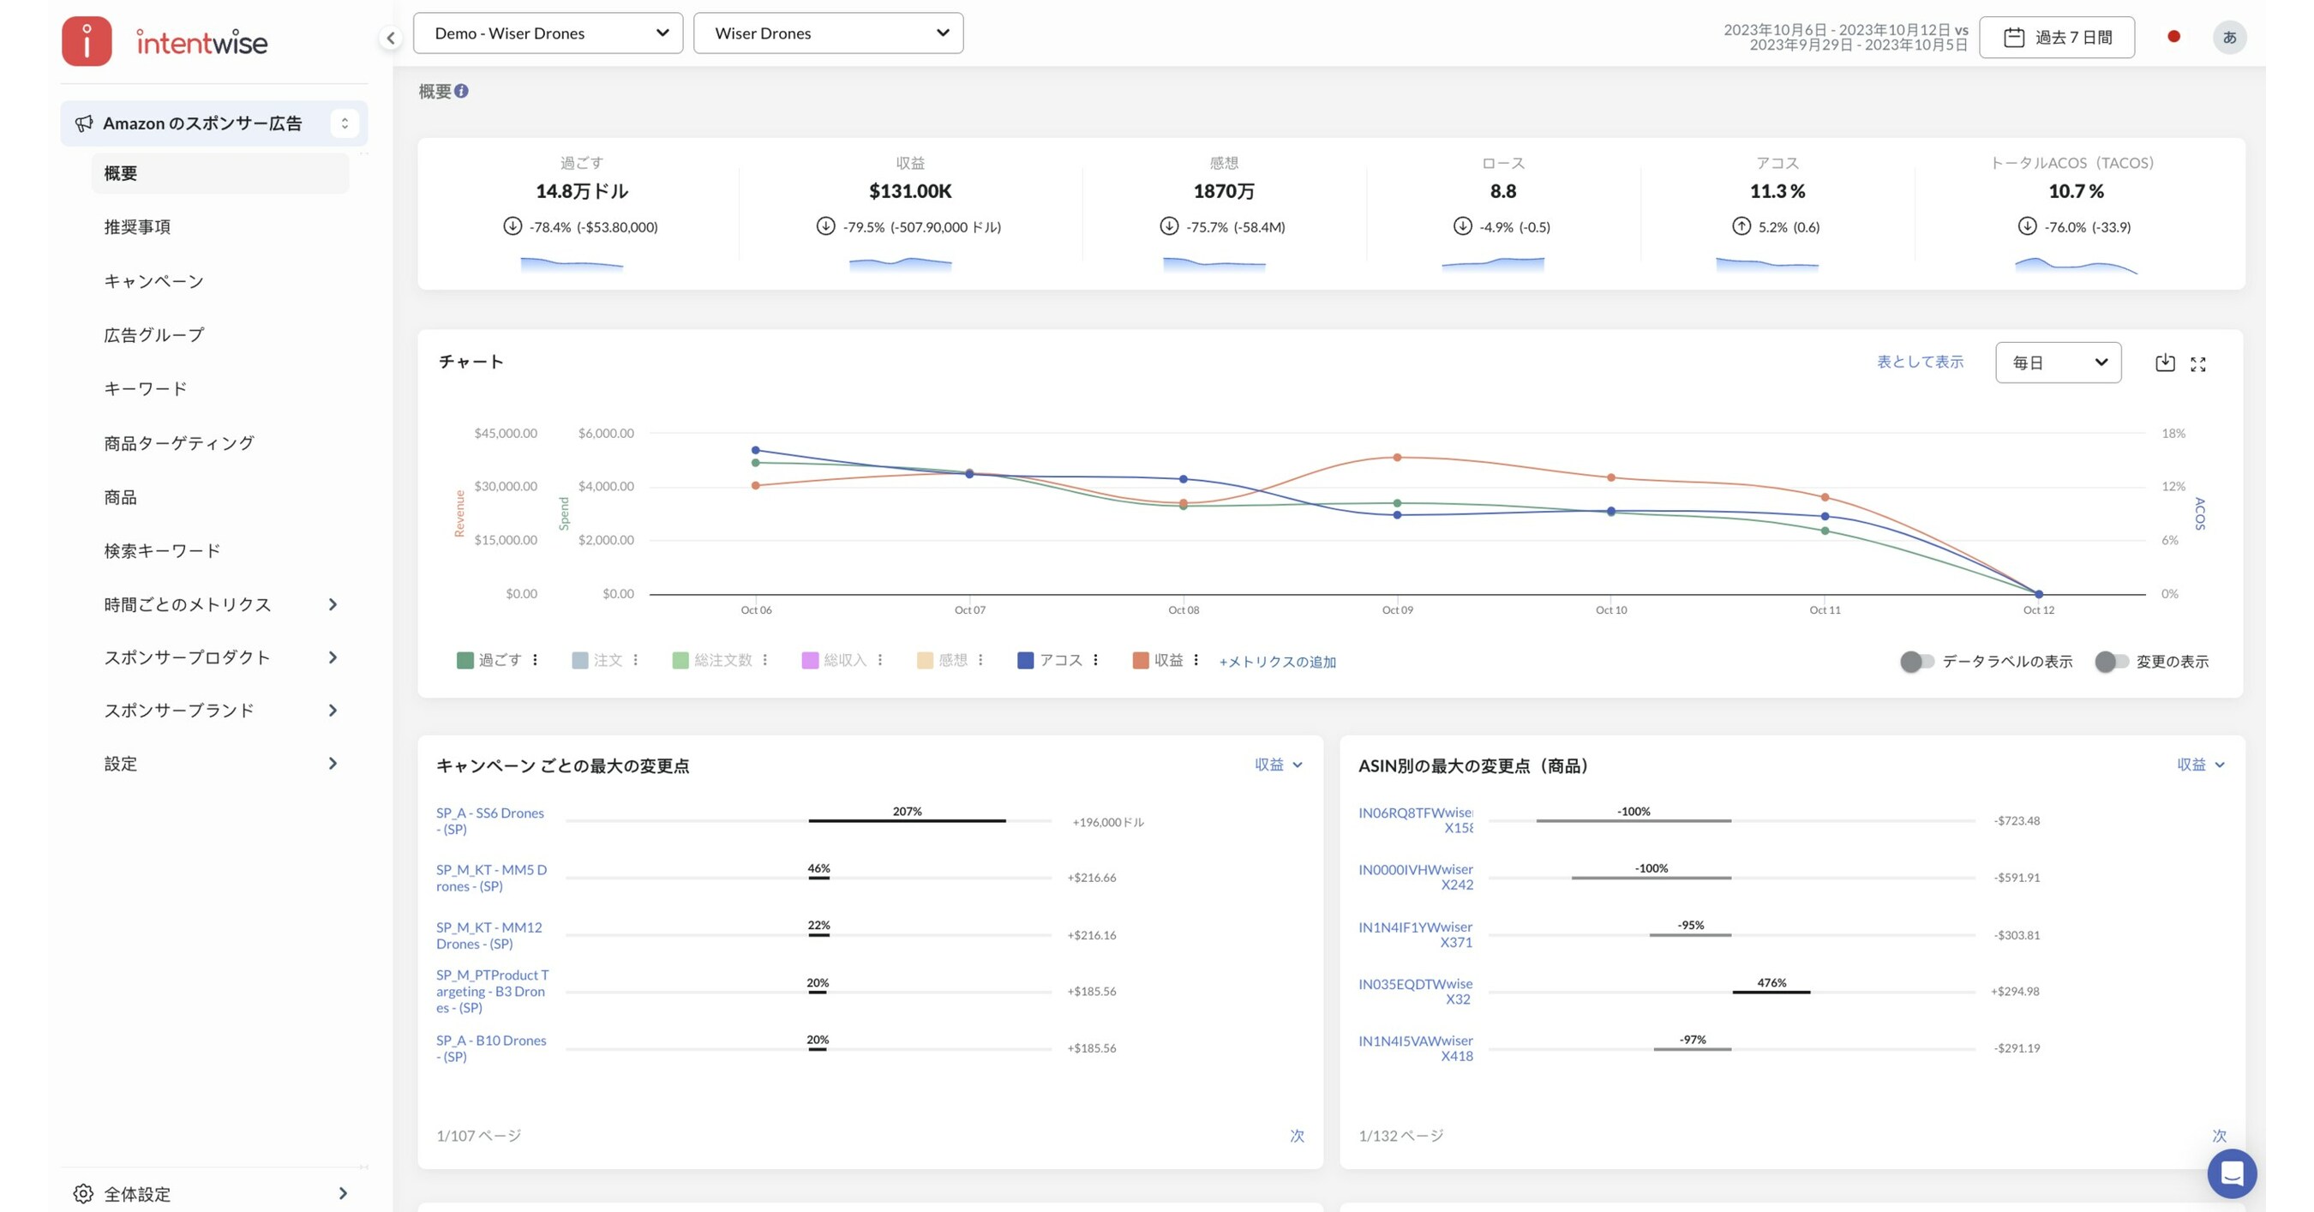Toggle 総収入 series swatch in legend

coord(810,660)
